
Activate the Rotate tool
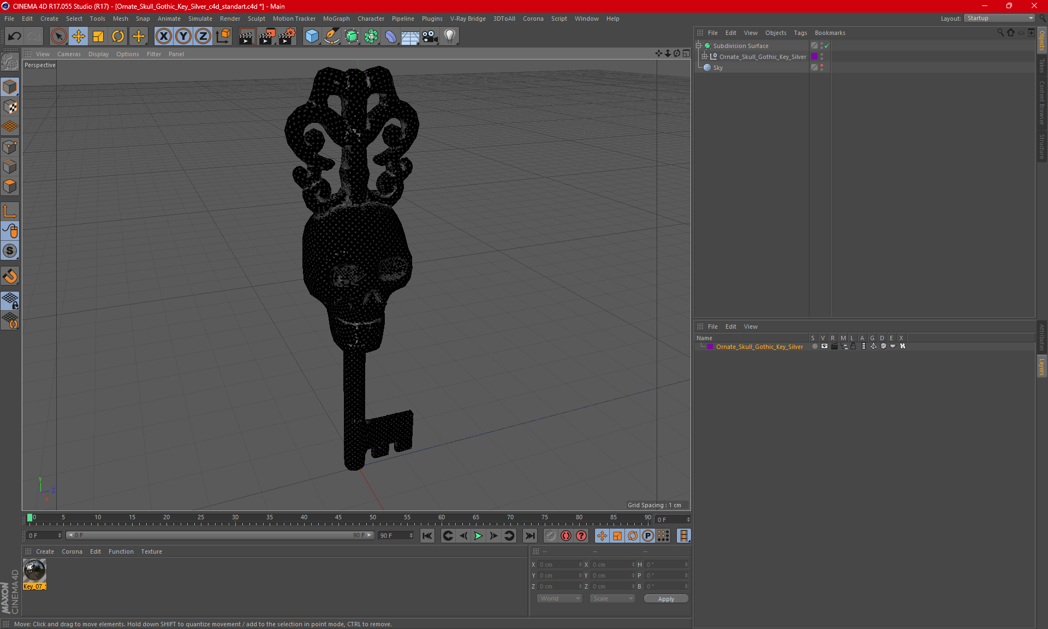tap(118, 36)
